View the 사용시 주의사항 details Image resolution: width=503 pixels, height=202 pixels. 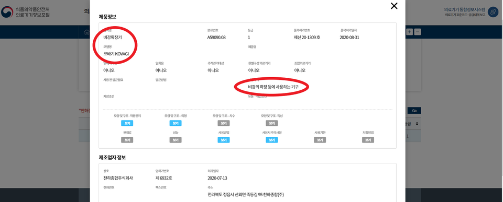point(272,140)
